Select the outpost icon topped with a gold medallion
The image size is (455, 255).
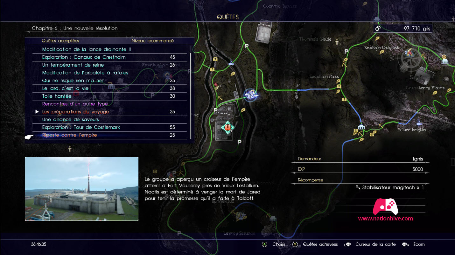(444, 59)
